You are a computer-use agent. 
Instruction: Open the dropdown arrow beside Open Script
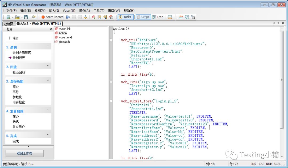tap(22, 17)
